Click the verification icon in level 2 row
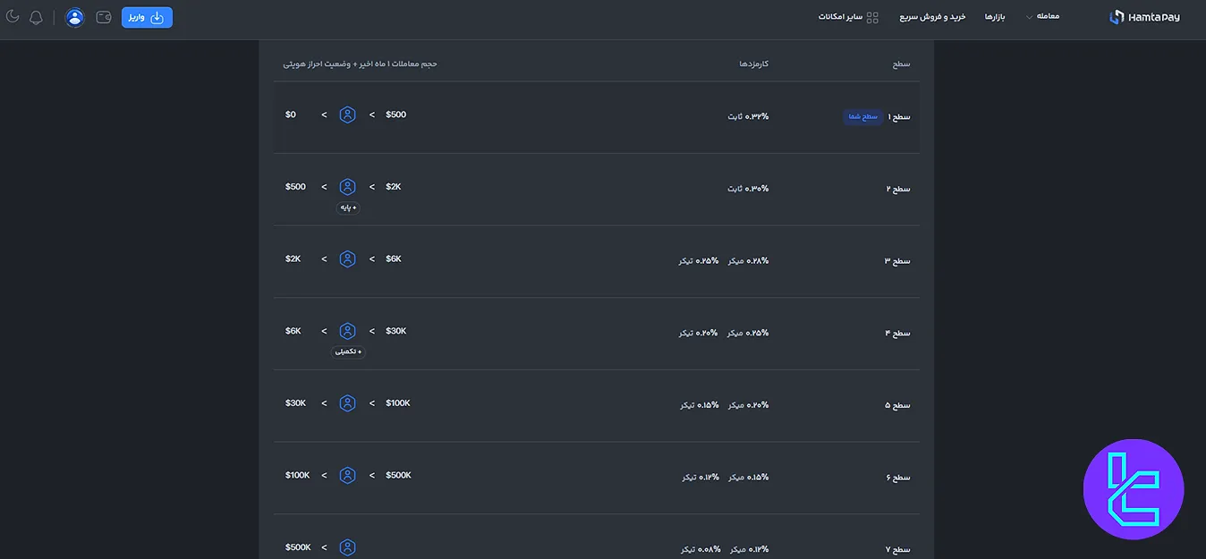Viewport: 1206px width, 559px height. [347, 187]
